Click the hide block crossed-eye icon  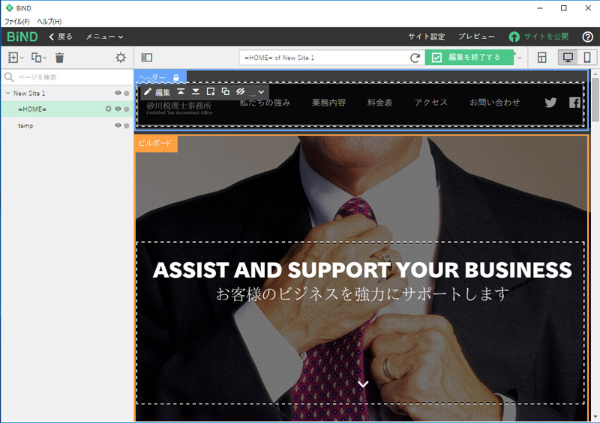click(x=240, y=91)
